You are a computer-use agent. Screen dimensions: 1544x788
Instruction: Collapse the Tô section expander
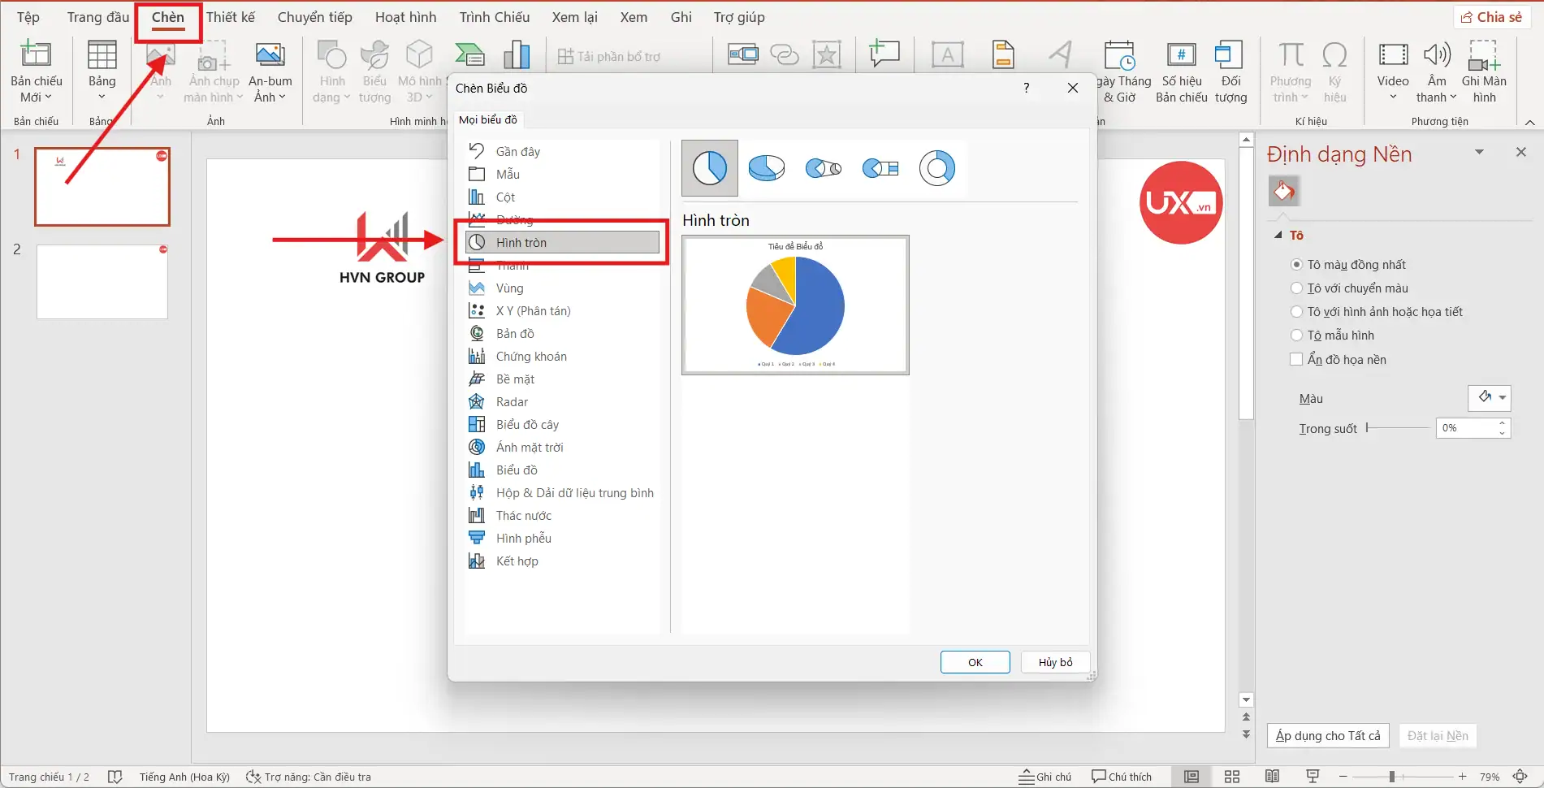pyautogui.click(x=1278, y=236)
